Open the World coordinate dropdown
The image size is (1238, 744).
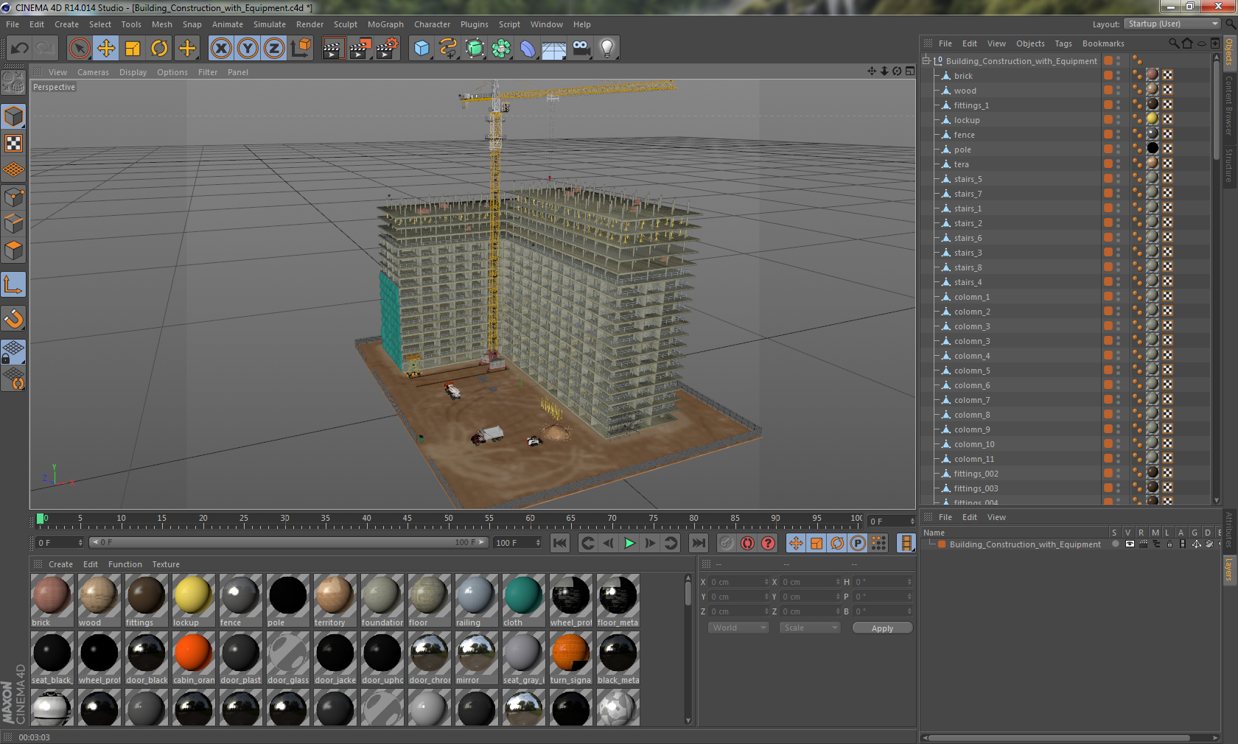click(x=739, y=628)
